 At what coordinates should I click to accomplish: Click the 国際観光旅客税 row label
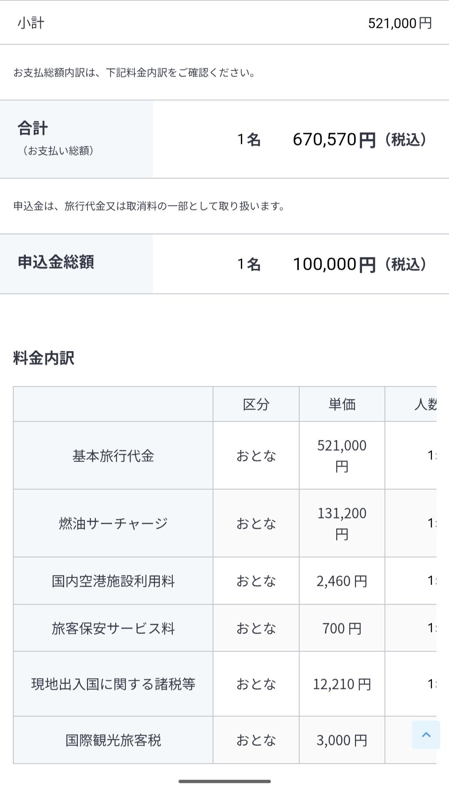point(113,740)
